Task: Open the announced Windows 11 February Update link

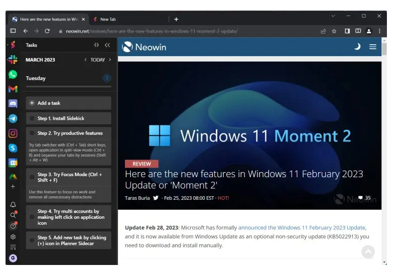Action: pyautogui.click(x=302, y=227)
